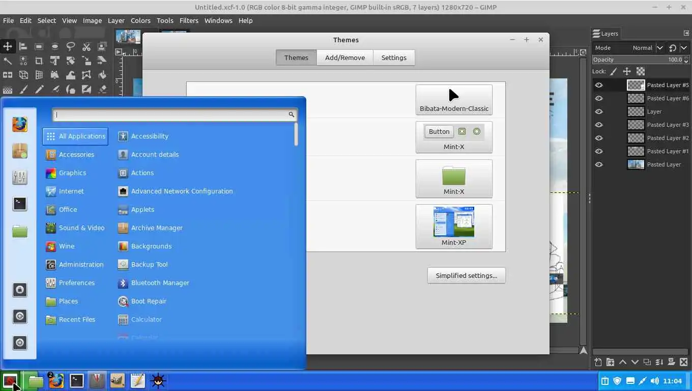Select the All Applications category
The image size is (692, 391).
point(75,136)
